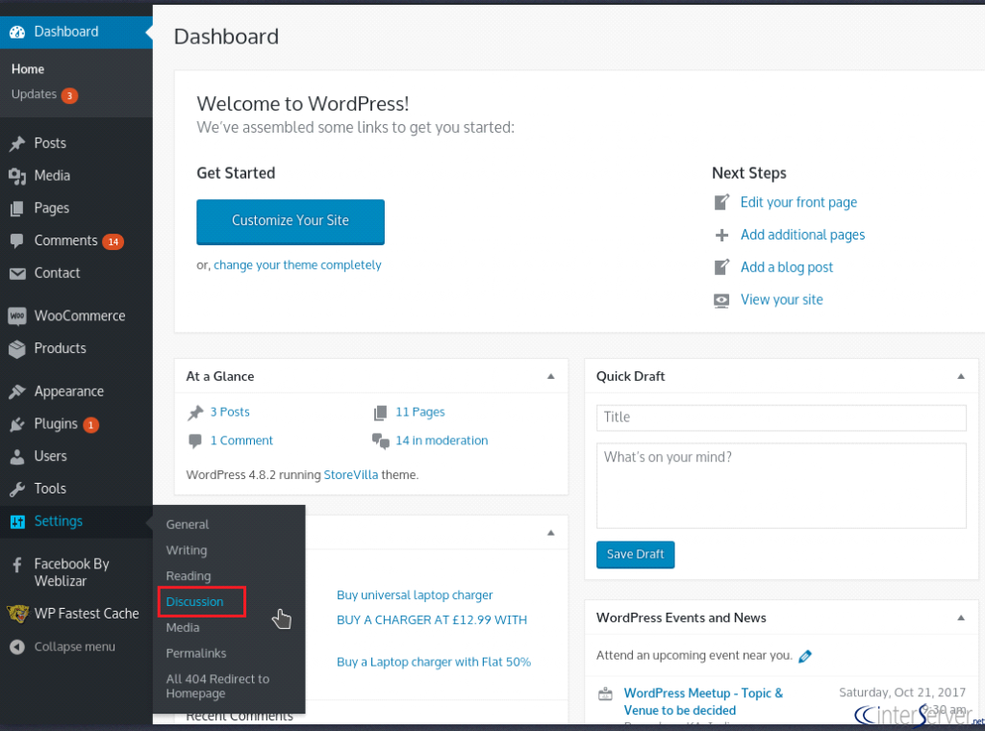
Task: Click the Facebook icon in sidebar
Action: click(17, 565)
